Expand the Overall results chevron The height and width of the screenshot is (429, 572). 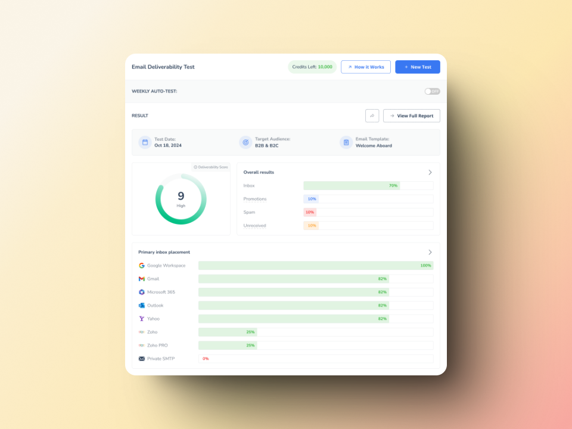tap(430, 172)
